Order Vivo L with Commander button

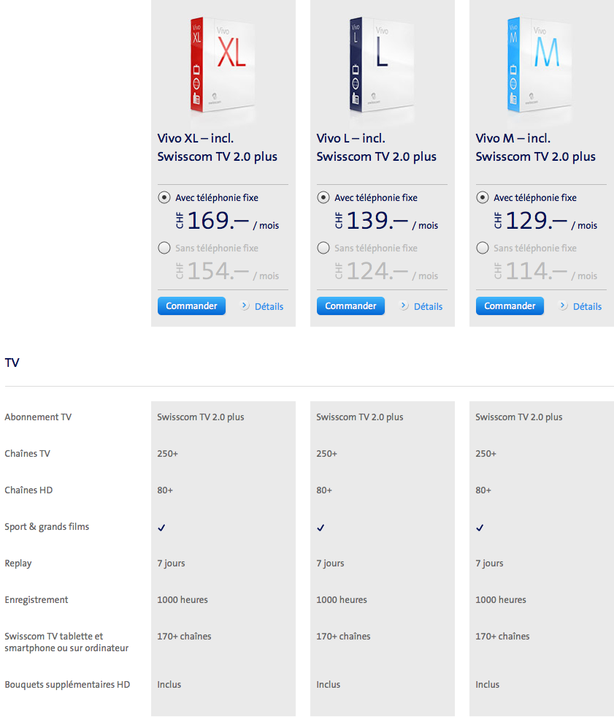click(350, 306)
